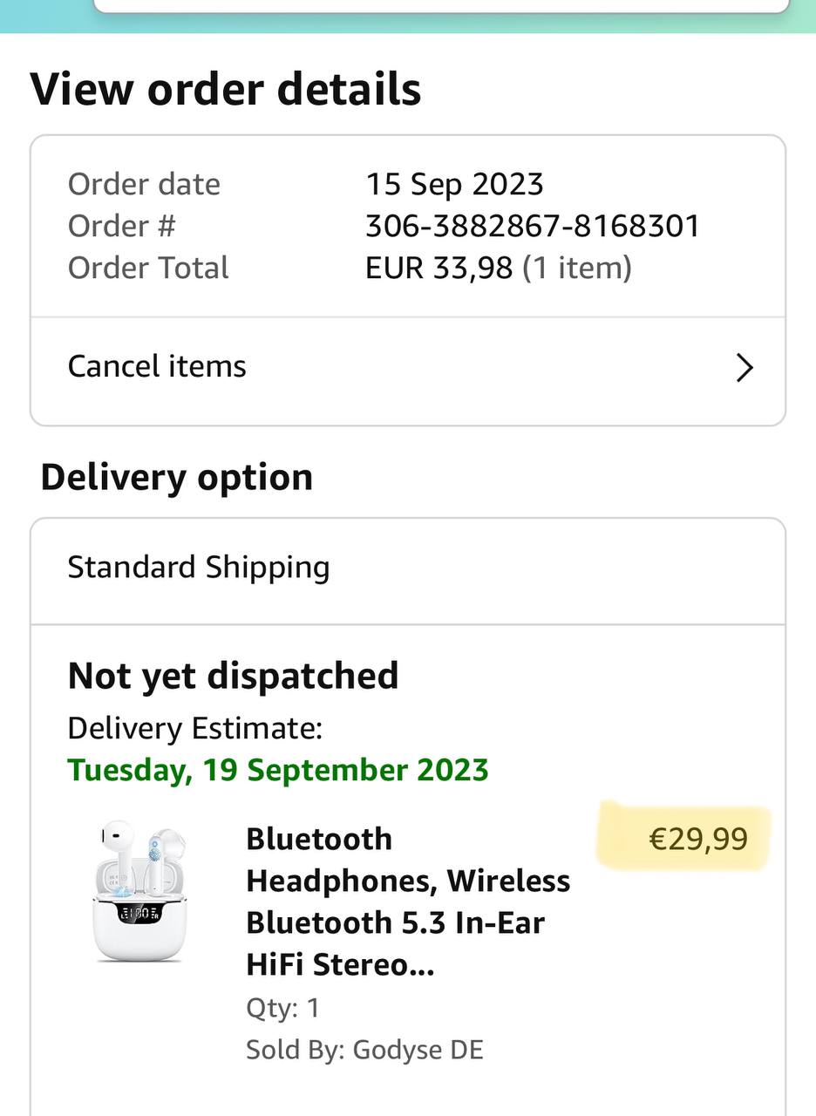Viewport: 816px width, 1116px height.
Task: Click the green Tuesday, 19 September 2023 date
Action: click(277, 770)
